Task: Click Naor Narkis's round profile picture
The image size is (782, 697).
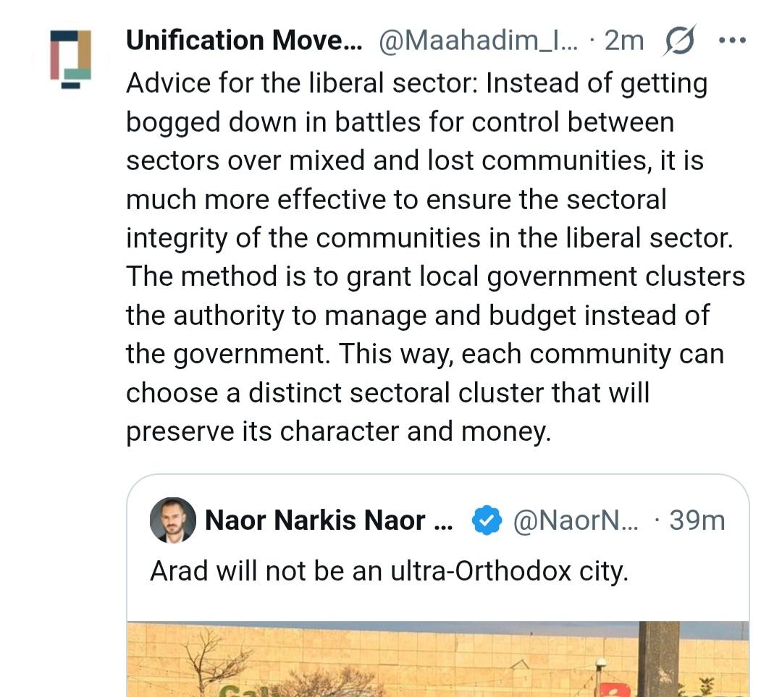Action: point(172,520)
